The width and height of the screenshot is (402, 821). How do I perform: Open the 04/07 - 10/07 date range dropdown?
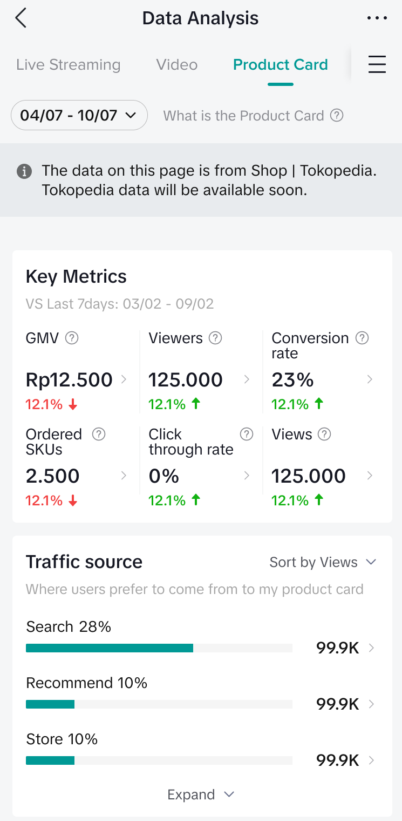79,115
